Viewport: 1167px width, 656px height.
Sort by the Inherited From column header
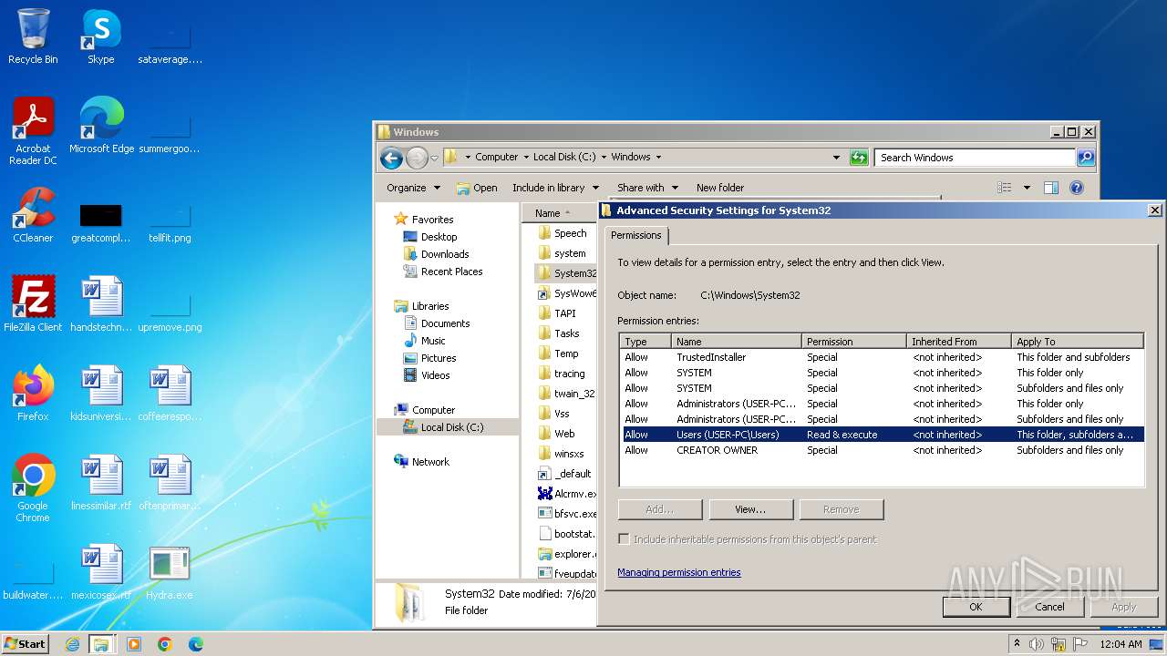point(960,342)
